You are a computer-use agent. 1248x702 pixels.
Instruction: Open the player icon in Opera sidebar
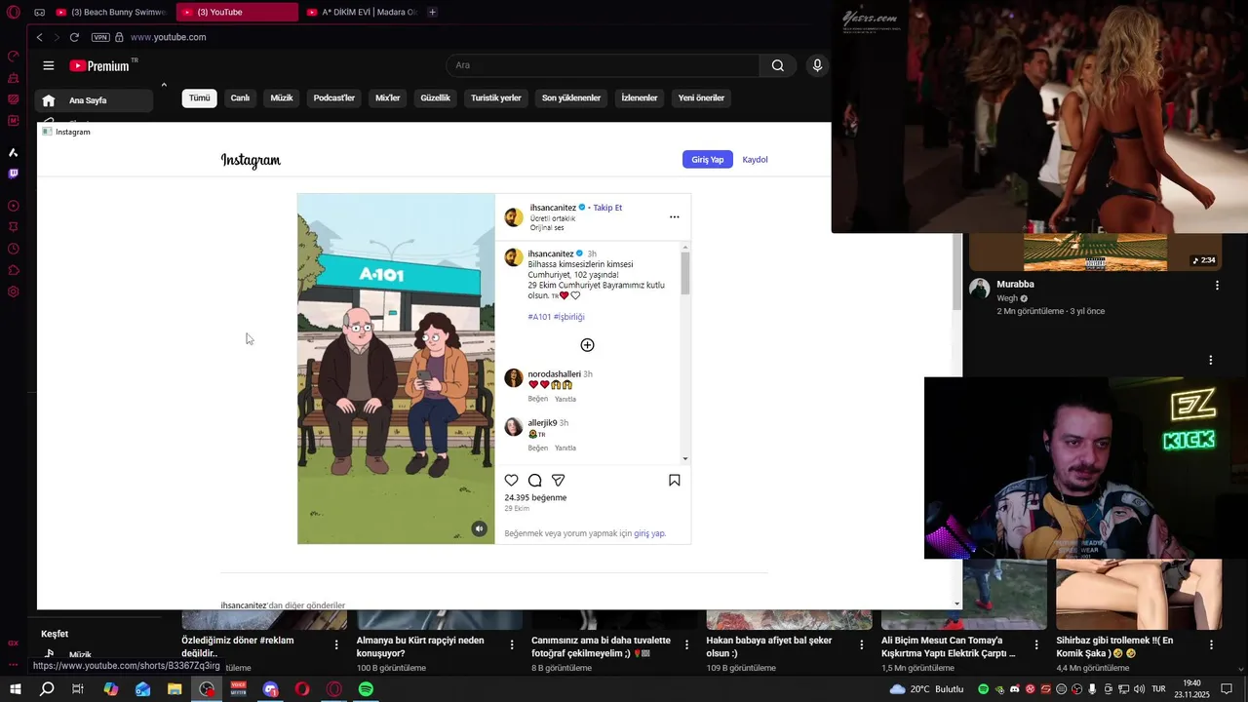point(14,206)
